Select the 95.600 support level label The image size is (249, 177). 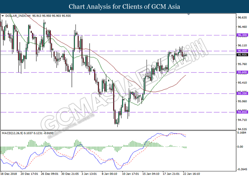pyautogui.click(x=242, y=72)
